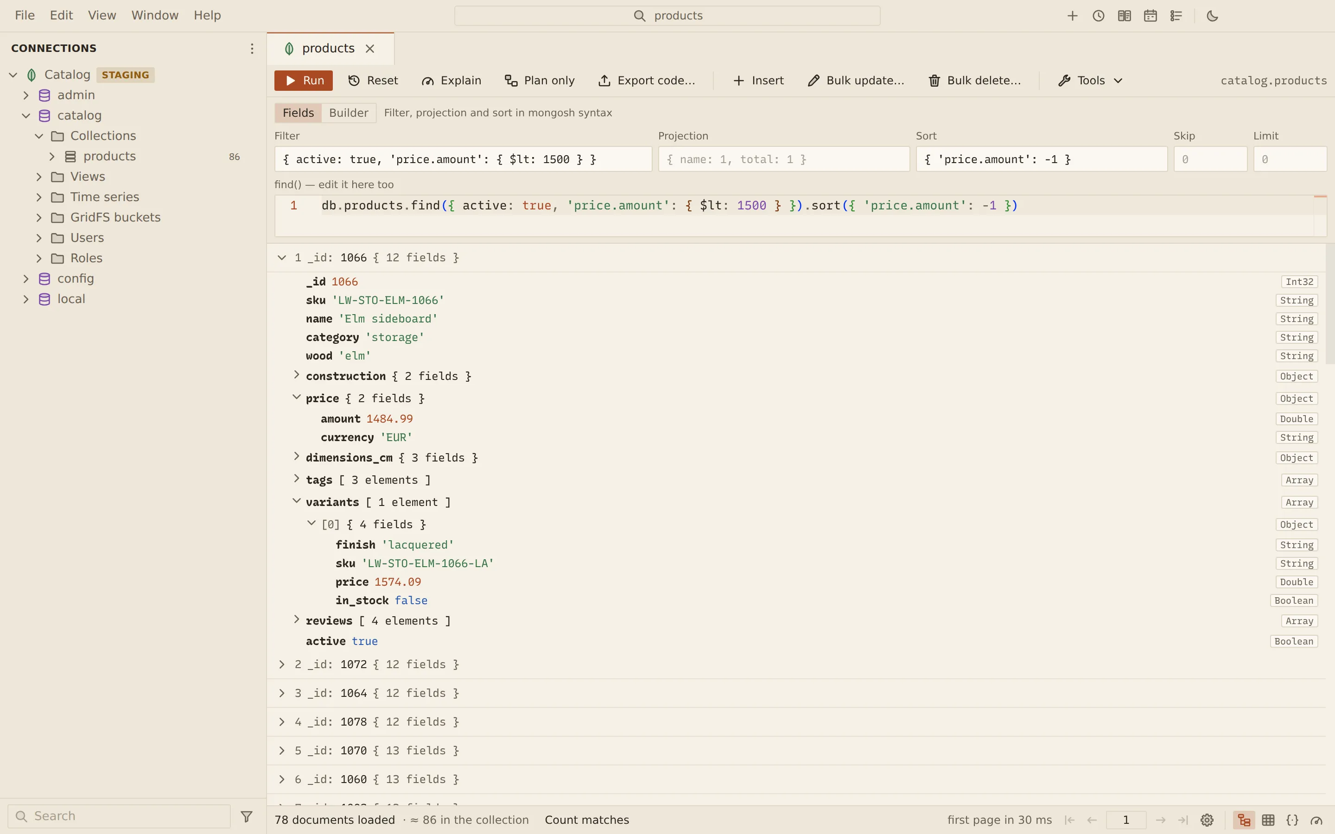Click into the Projection input
The width and height of the screenshot is (1335, 834).
pos(784,159)
